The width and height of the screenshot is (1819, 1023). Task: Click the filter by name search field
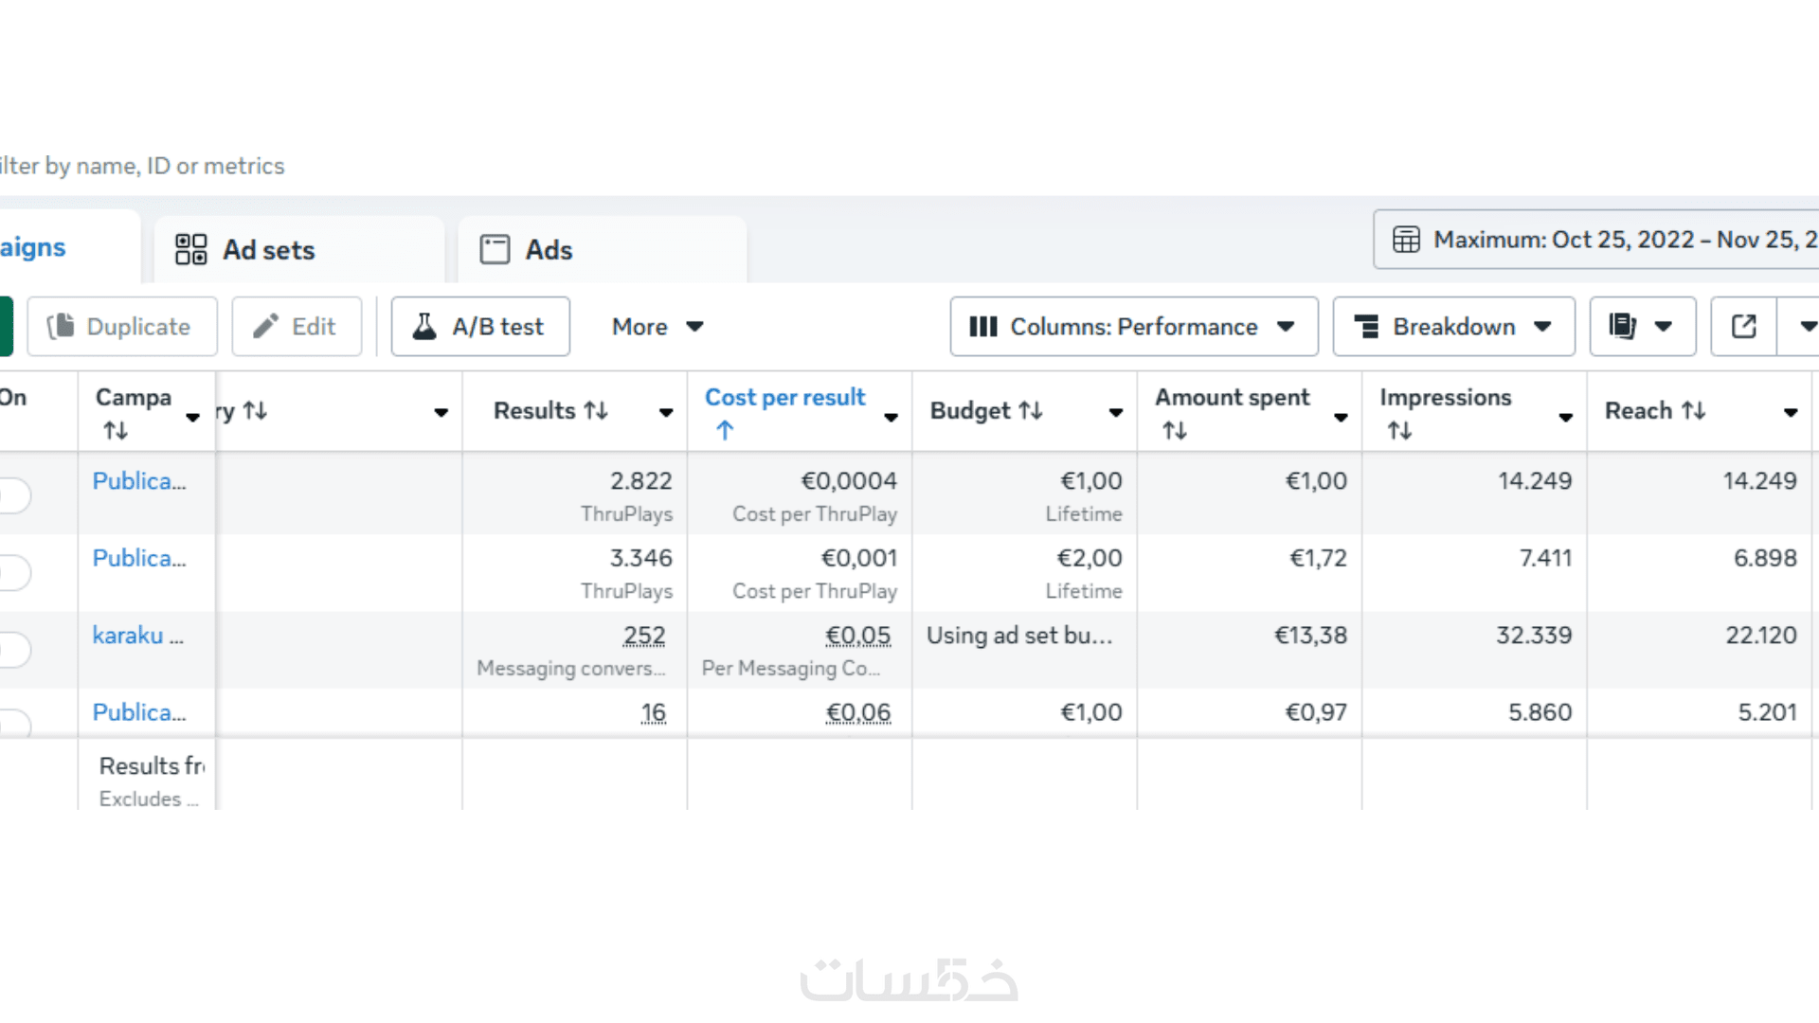pyautogui.click(x=142, y=166)
